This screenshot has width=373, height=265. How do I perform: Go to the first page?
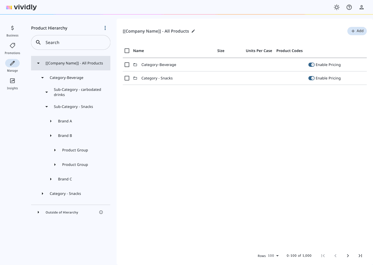point(323,256)
